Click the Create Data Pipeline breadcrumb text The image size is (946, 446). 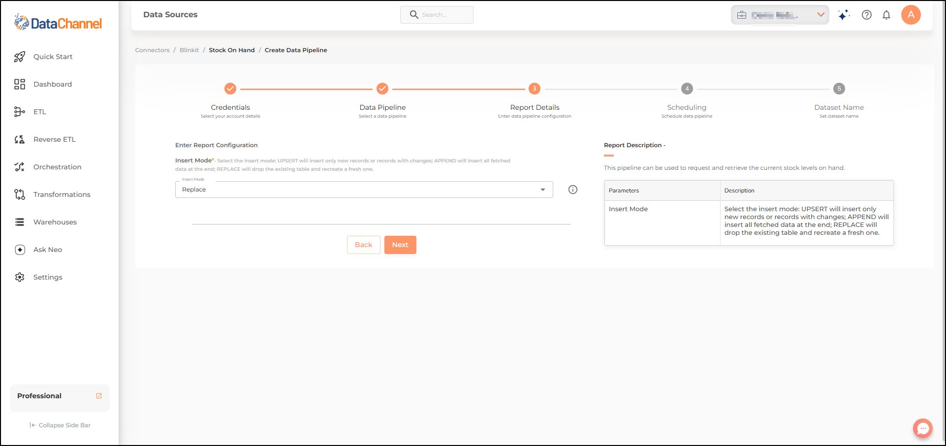tap(296, 50)
